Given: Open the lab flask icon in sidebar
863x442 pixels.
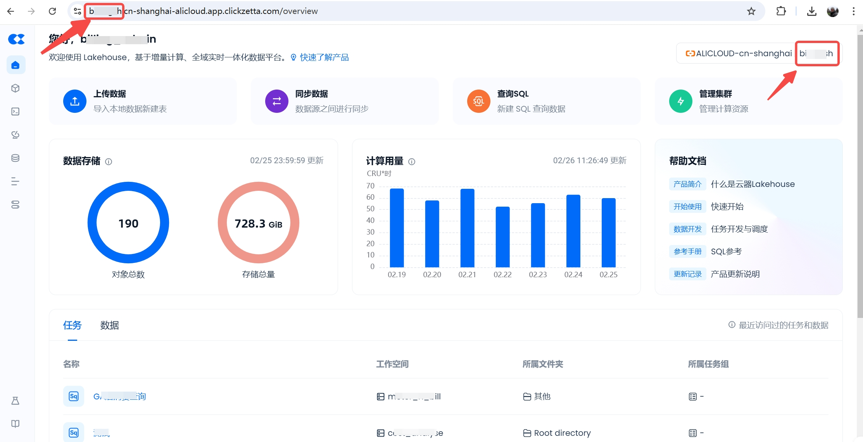Looking at the screenshot, I should point(16,401).
